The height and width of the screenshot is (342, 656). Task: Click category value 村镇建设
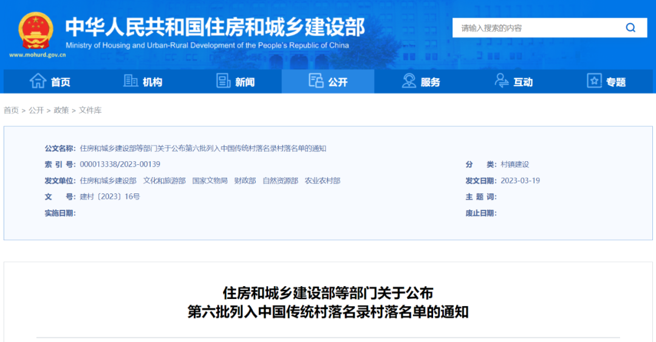click(515, 164)
